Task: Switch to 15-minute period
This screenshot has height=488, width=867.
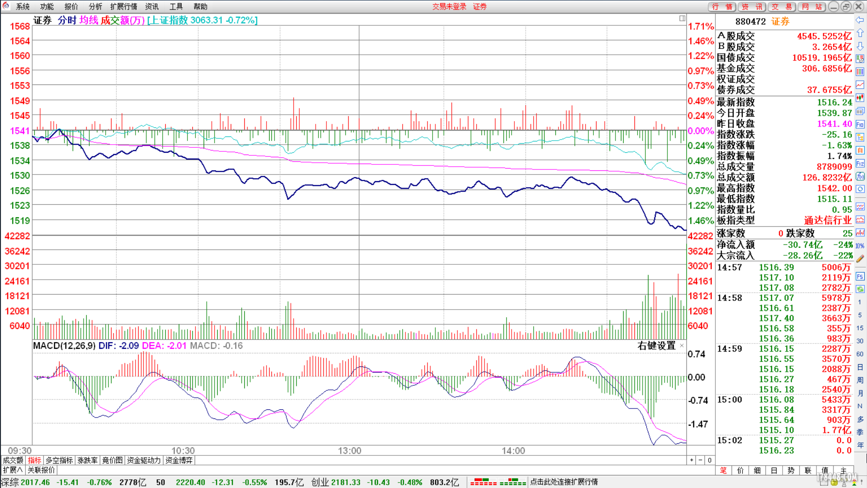Action: click(860, 328)
